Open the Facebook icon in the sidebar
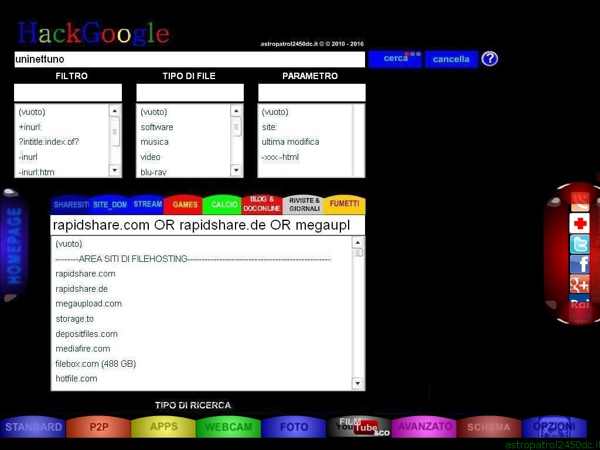Image resolution: width=600 pixels, height=450 pixels. (579, 264)
